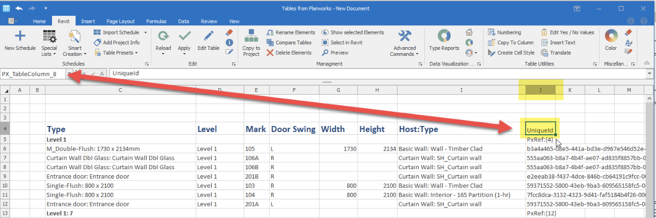Viewport: 656px width, 218px height.
Task: Click ribbon display options icon
Action: (577, 8)
